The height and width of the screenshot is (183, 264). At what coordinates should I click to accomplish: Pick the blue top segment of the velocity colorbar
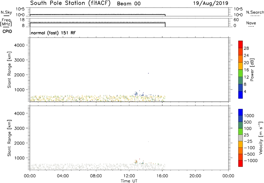[x=241, y=112]
